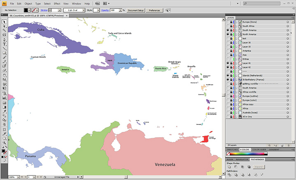Image resolution: width=296 pixels, height=180 pixels.
Task: Select the Rectangle tool
Action: (x=5, y=53)
